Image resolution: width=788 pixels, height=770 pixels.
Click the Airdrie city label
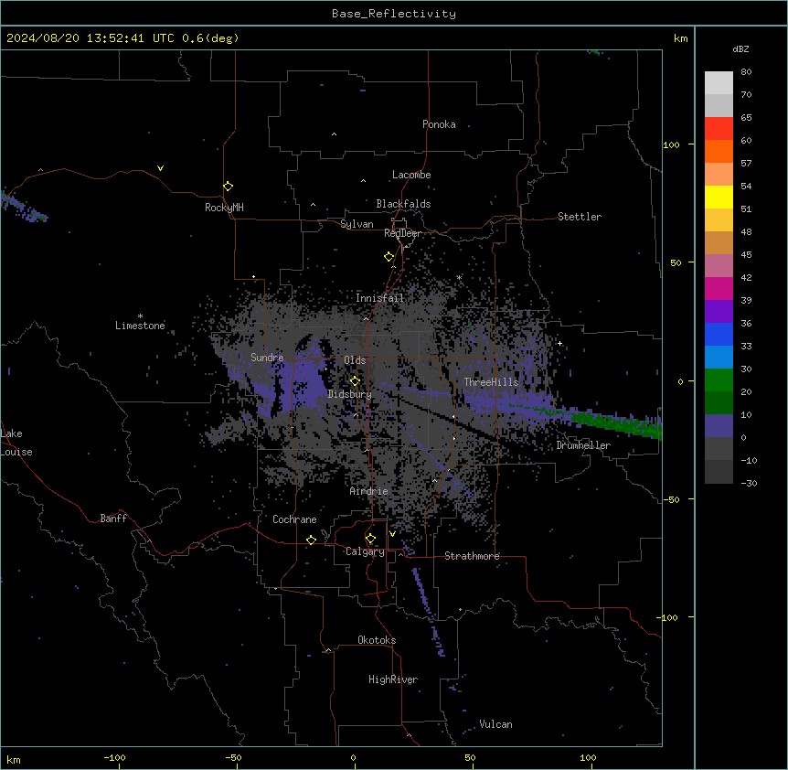click(369, 491)
